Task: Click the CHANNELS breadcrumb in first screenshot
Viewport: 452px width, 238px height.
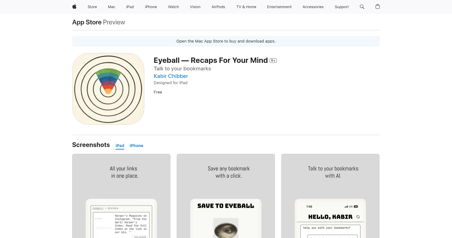Action: 98,208
